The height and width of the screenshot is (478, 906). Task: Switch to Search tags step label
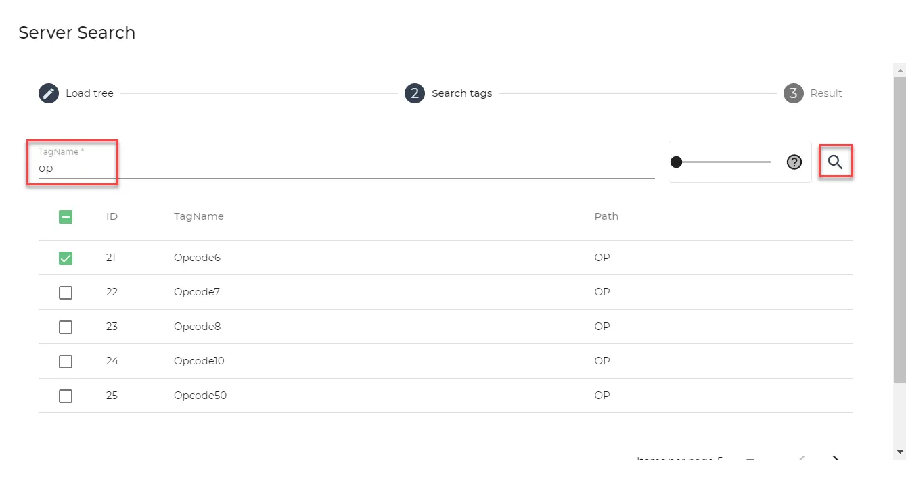point(462,93)
